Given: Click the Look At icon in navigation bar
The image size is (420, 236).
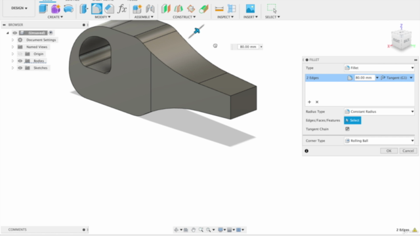Looking at the screenshot, I should (x=186, y=230).
